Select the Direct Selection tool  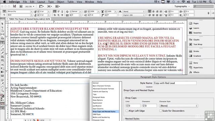(2, 27)
